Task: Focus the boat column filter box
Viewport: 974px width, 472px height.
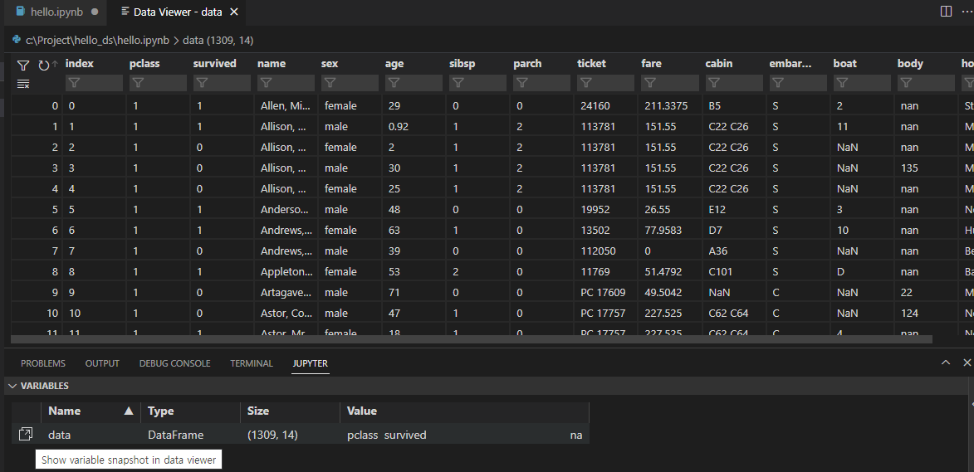Action: coord(862,83)
